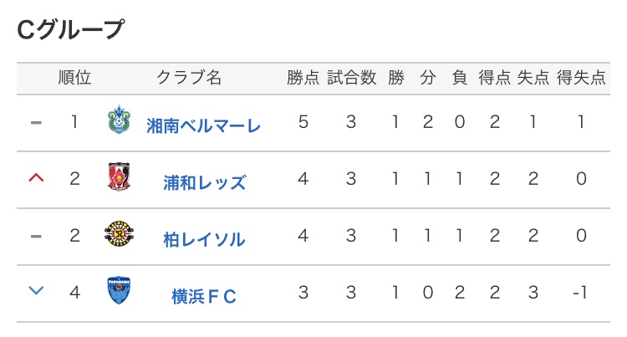
Task: Click the 得失点 column header
Action: tap(581, 79)
